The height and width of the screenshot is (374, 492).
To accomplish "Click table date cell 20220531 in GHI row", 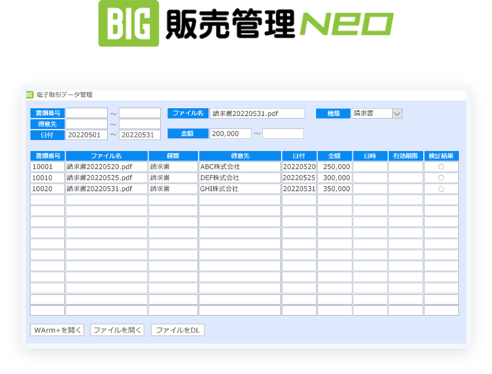I will point(299,189).
